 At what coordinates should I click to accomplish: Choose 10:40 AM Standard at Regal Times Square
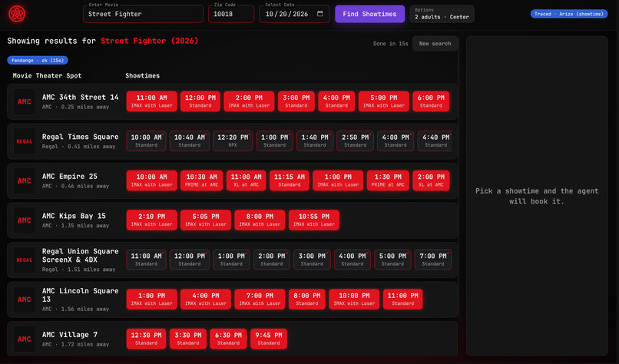click(190, 141)
